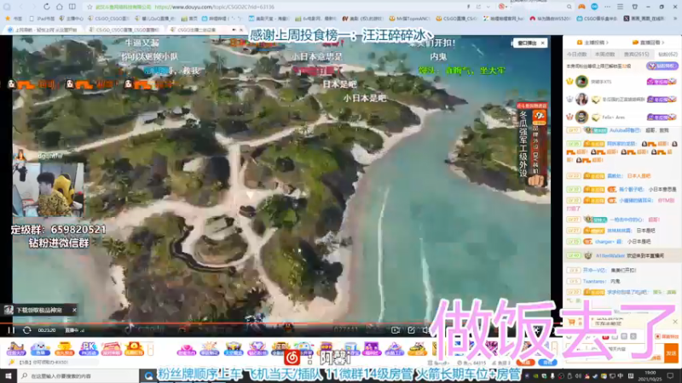Click the edit pencil icon in player controls

pyautogui.click(x=412, y=330)
